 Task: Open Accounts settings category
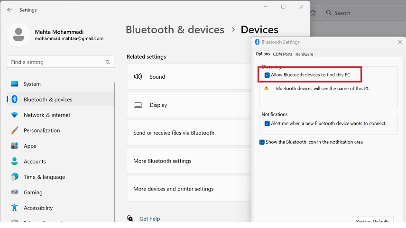coord(61,162)
